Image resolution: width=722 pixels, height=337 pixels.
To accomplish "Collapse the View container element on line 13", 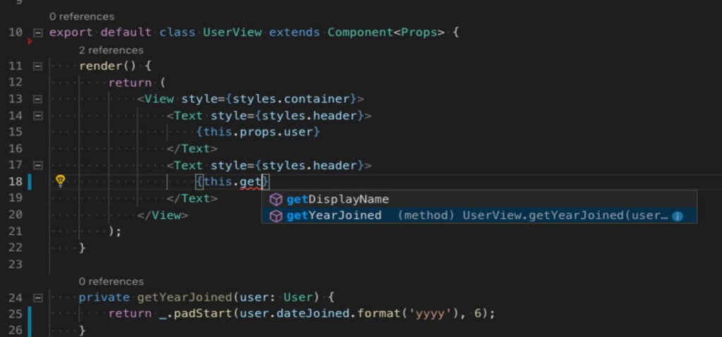I will 37,99.
